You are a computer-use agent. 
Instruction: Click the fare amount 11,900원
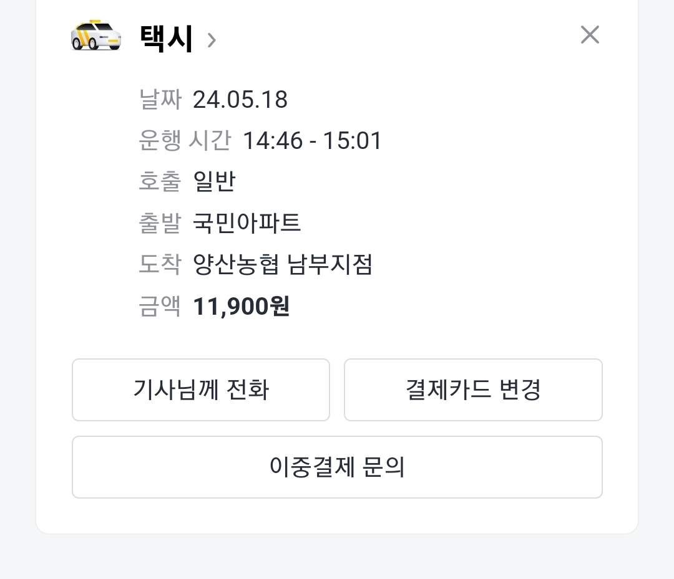tap(242, 307)
